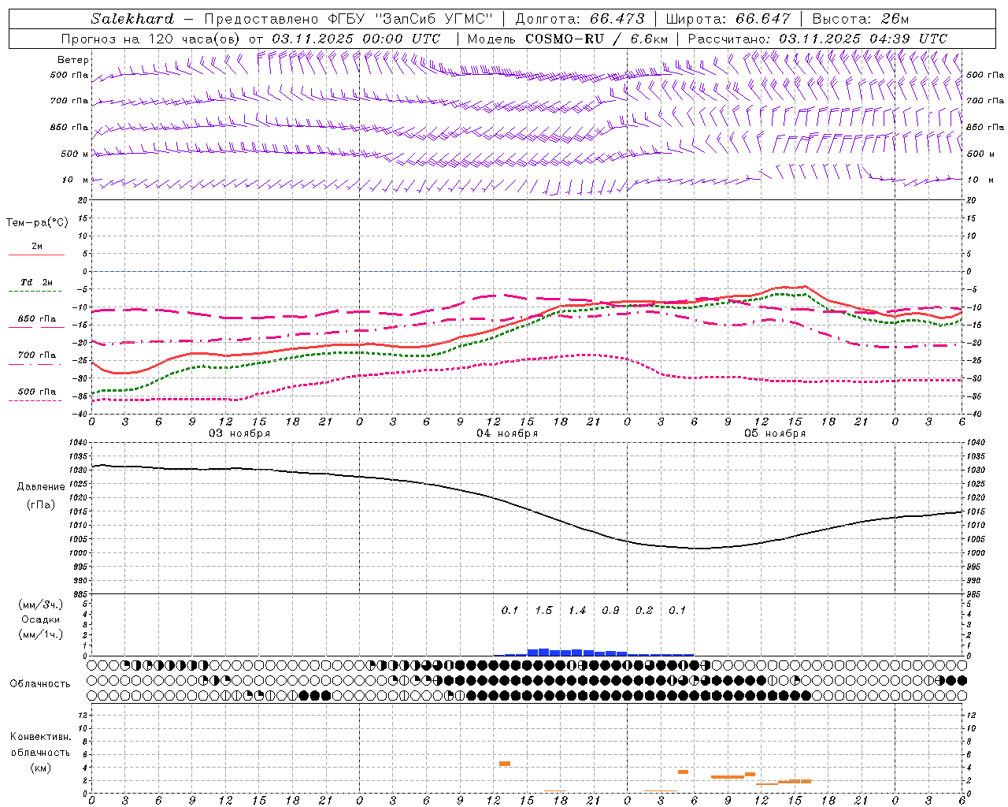Click the '700 гПа' dash-dot legend entry
Viewport: 1008px width, 807px height.
point(36,359)
